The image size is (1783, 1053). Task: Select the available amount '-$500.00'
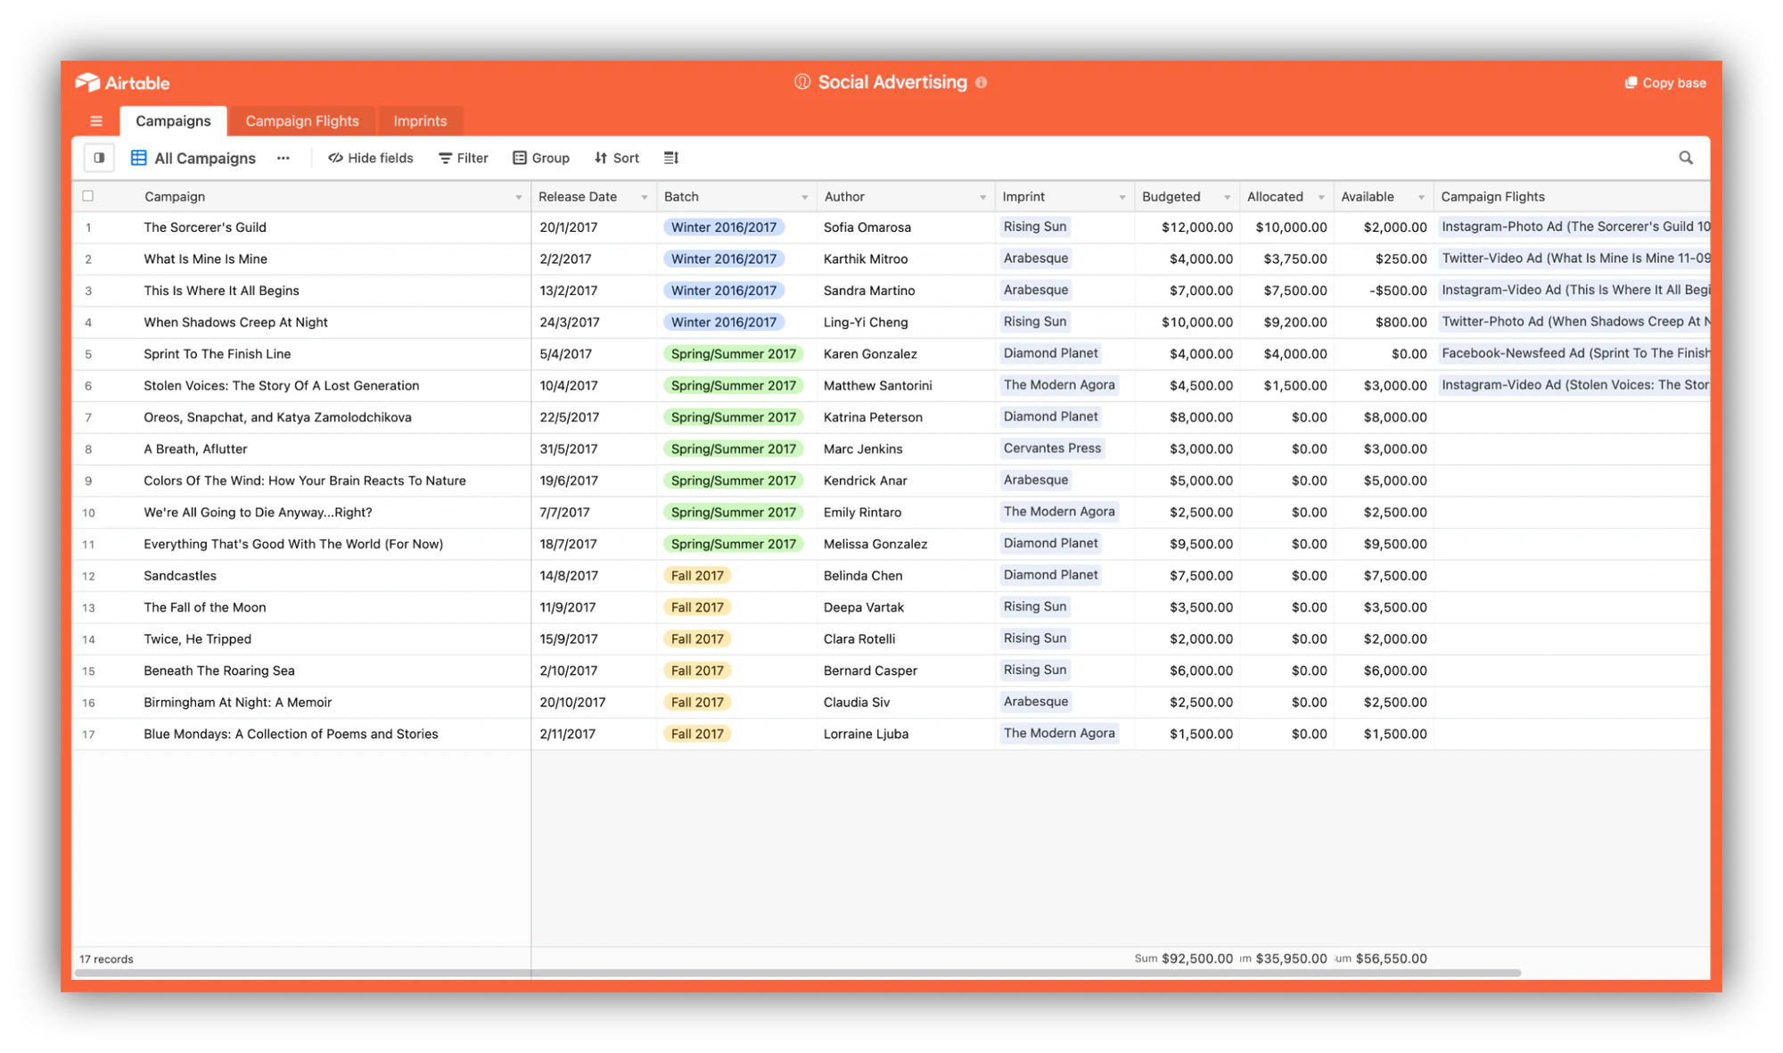pyautogui.click(x=1384, y=291)
